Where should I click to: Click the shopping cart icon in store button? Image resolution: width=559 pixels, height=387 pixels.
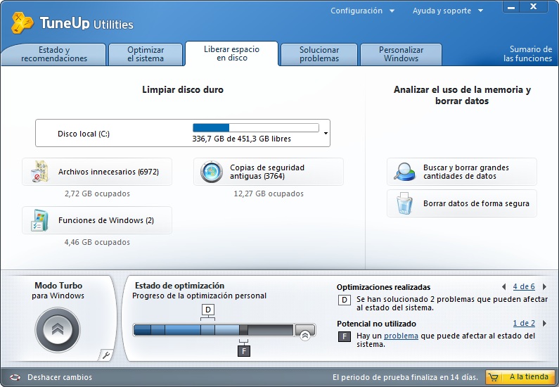click(x=494, y=377)
